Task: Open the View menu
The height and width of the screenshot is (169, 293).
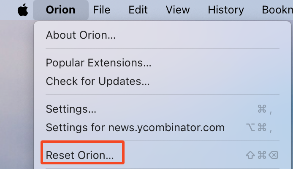Action: [177, 10]
